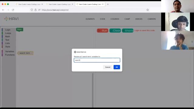Bookmark the page with the star icon

148,10
